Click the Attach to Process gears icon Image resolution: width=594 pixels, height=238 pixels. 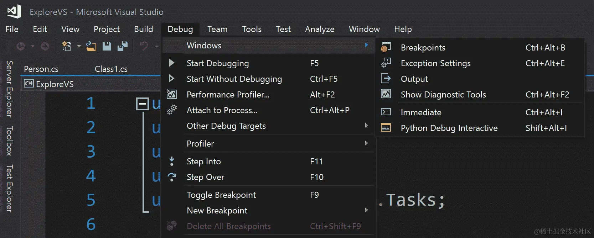172,110
